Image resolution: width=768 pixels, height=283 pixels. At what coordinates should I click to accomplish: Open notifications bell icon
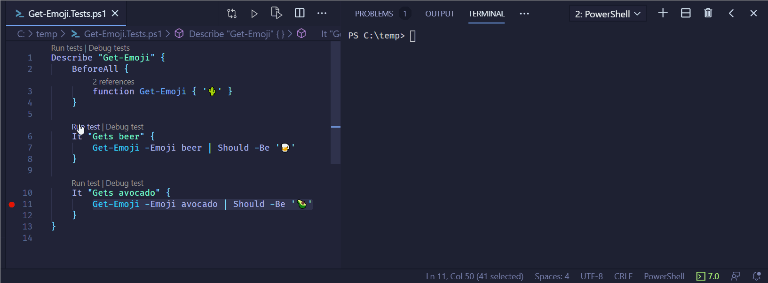point(757,276)
